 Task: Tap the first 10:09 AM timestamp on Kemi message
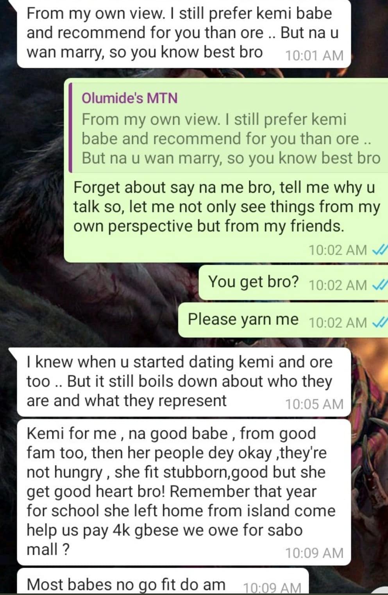(314, 553)
